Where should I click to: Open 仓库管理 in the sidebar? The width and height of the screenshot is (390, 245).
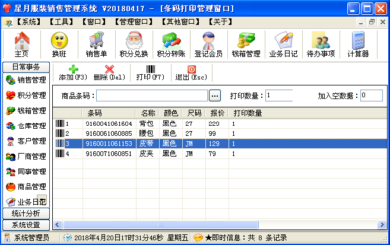[x=26, y=126]
